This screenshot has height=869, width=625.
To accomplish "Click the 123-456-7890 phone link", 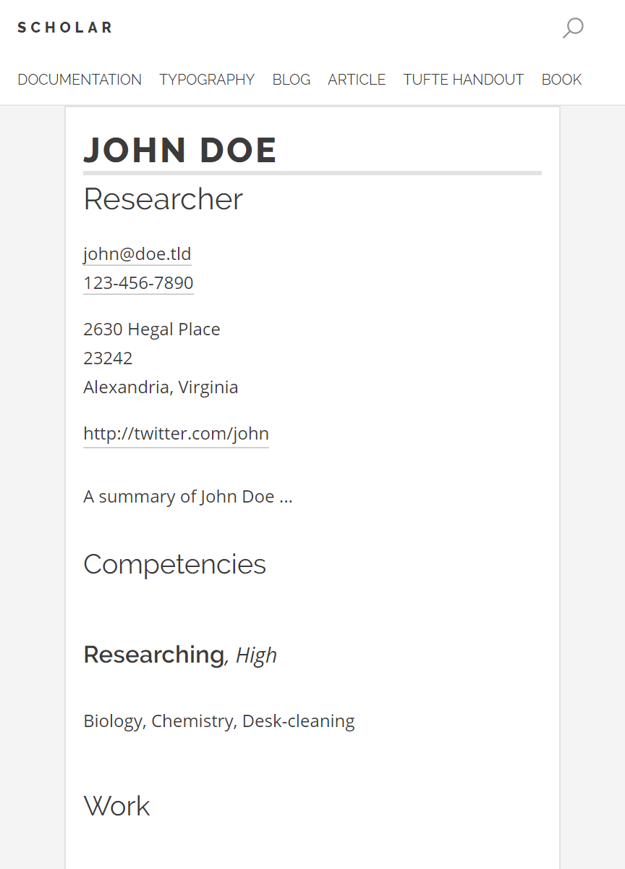I will [138, 283].
